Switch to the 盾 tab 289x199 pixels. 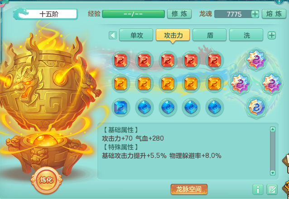click(209, 35)
